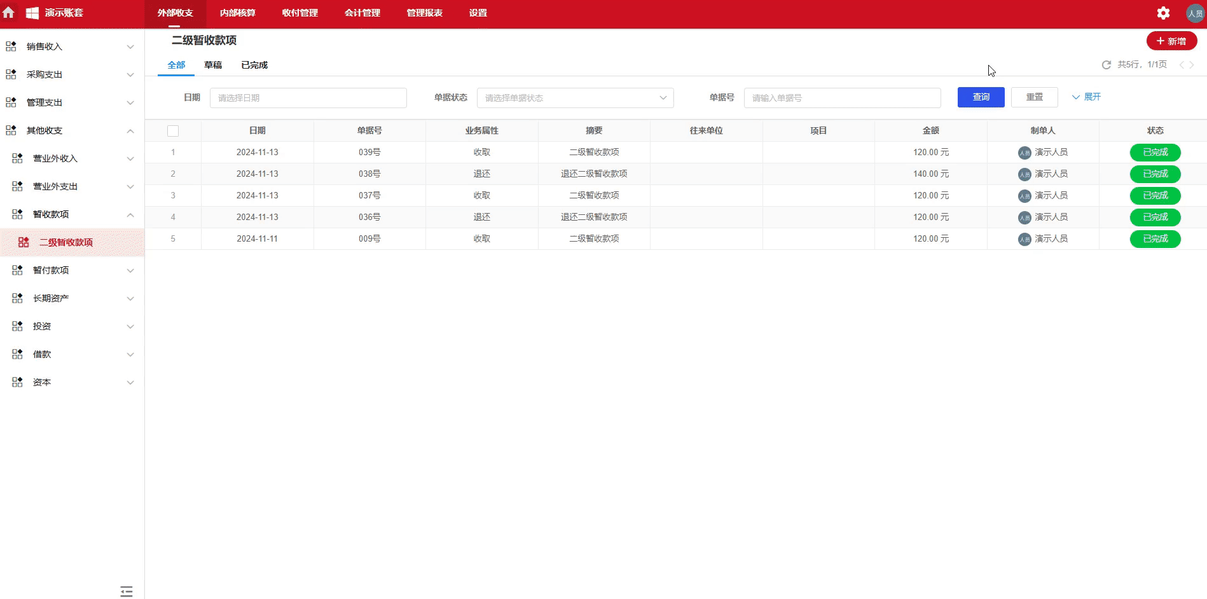This screenshot has height=599, width=1207.
Task: Collapse the 其他收支 section chevron
Action: [130, 130]
